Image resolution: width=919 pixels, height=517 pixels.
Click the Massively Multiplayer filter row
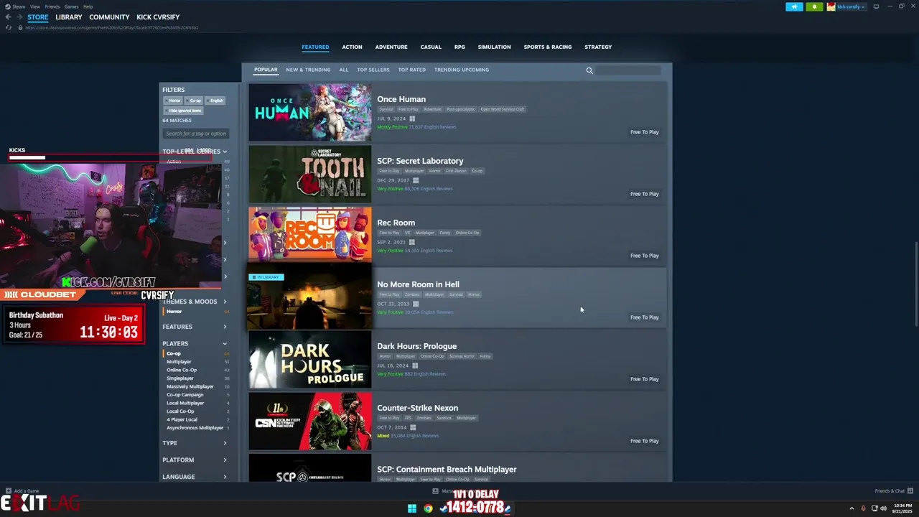point(195,386)
